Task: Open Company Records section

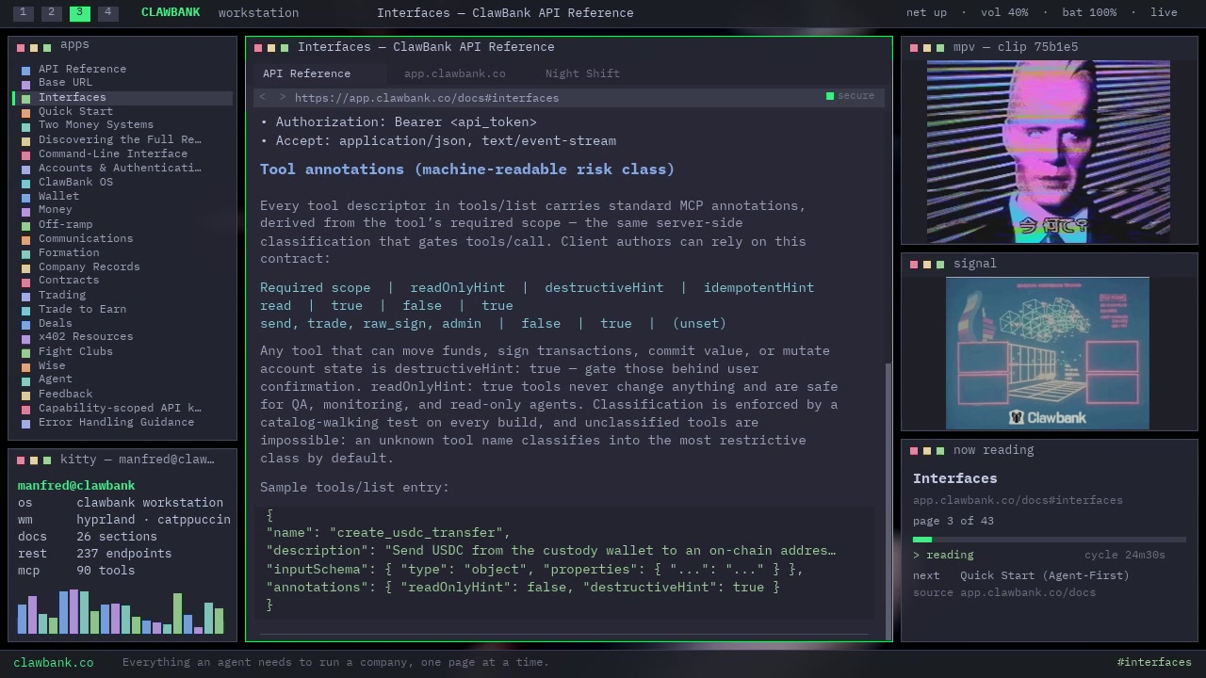Action: coord(90,266)
